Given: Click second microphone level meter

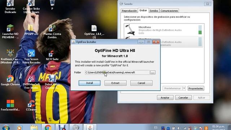Looking at the screenshot, I should (200, 42).
